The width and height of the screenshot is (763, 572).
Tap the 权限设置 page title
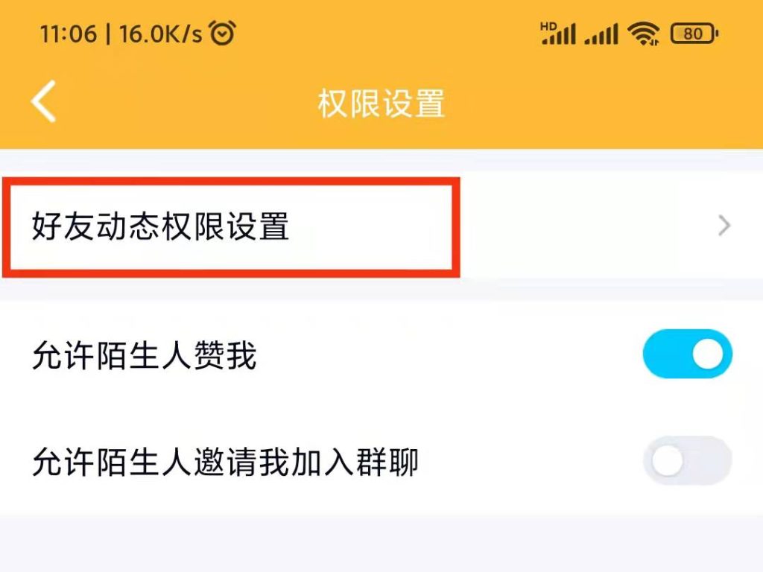point(381,104)
